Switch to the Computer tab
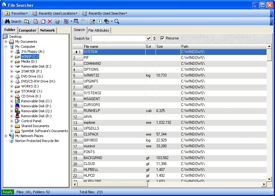This screenshot has width=275, height=196. (x=27, y=30)
